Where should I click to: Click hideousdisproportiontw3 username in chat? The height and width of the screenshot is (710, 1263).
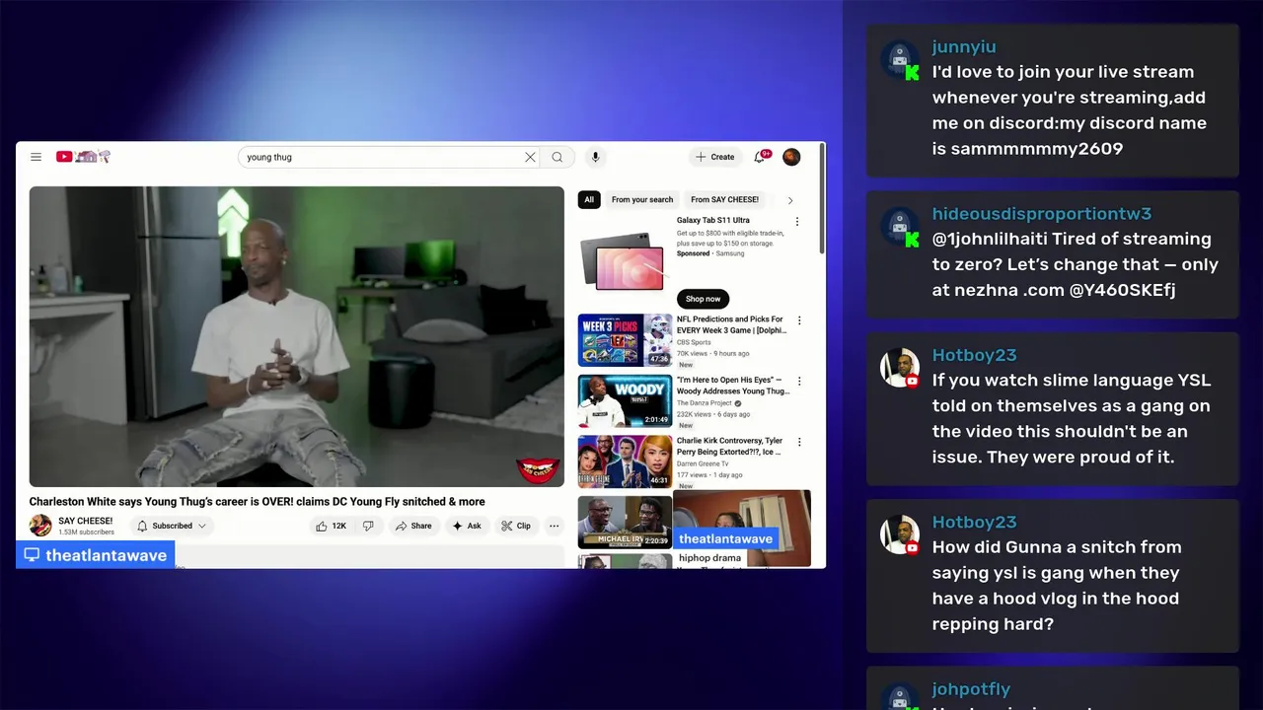pyautogui.click(x=1042, y=214)
